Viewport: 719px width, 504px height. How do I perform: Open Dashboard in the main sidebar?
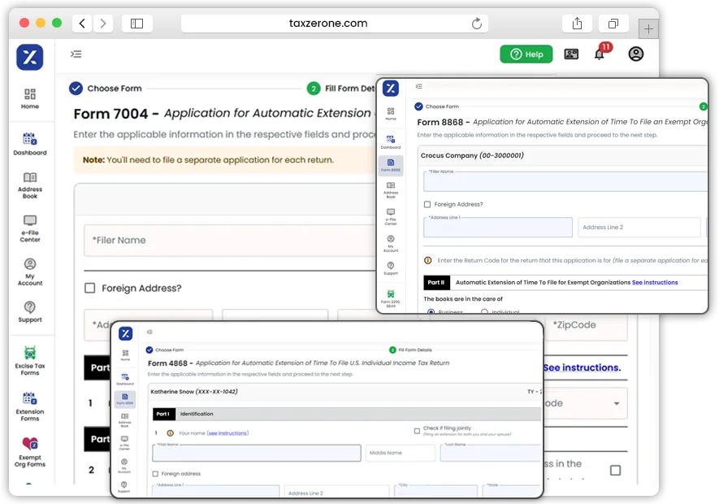[30, 143]
